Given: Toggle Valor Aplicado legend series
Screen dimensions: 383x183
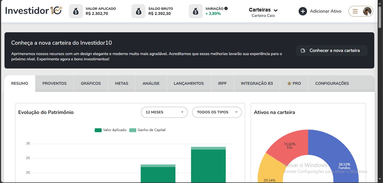Looking at the screenshot, I should pos(111,130).
